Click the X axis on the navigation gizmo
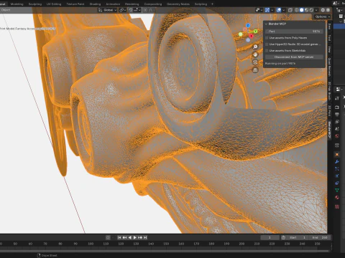The width and height of the screenshot is (345, 258). click(x=251, y=36)
